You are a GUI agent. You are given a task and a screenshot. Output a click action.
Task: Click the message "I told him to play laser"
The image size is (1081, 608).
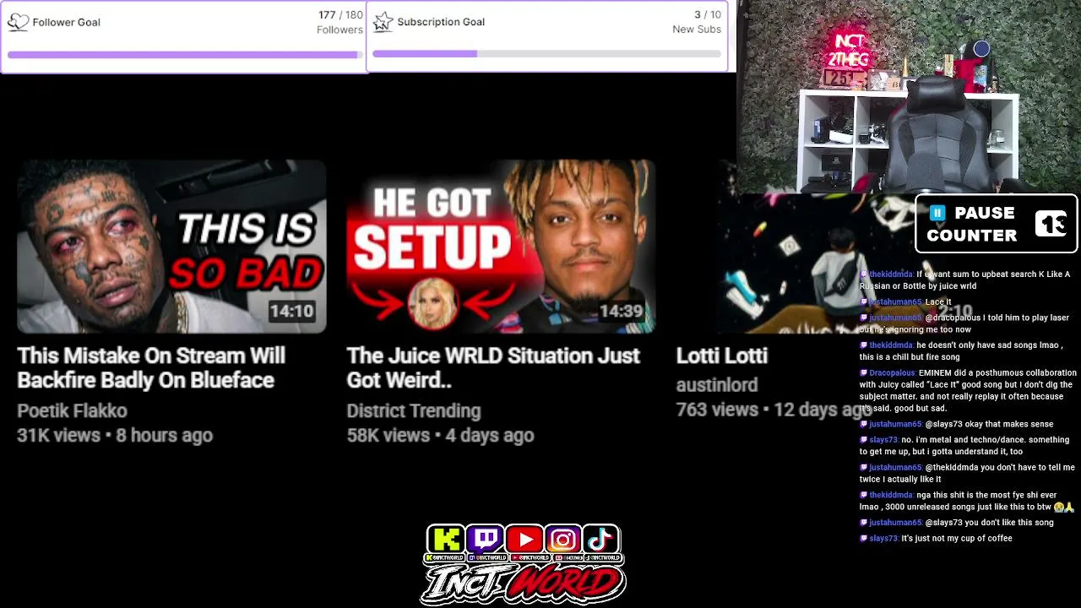tap(964, 324)
